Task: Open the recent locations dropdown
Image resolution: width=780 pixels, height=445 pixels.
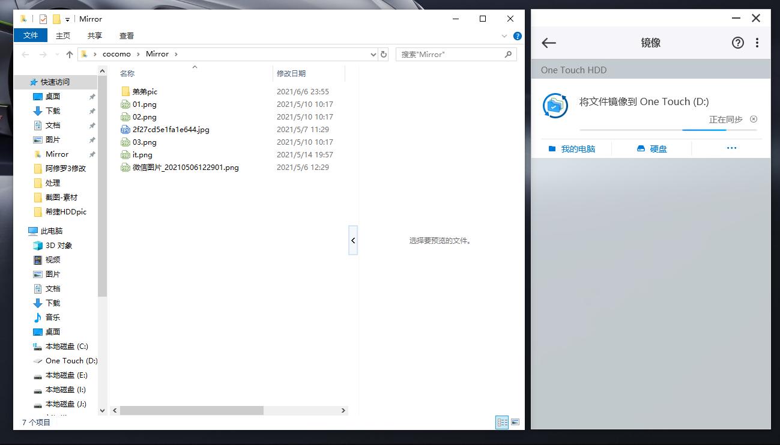Action: (57, 55)
